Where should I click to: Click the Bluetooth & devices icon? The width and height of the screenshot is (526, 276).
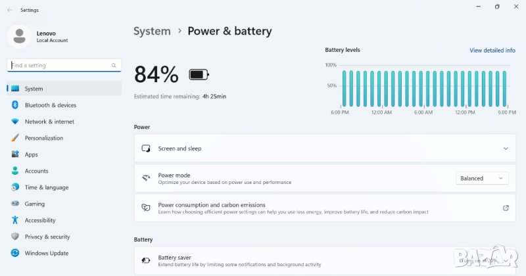(x=15, y=105)
